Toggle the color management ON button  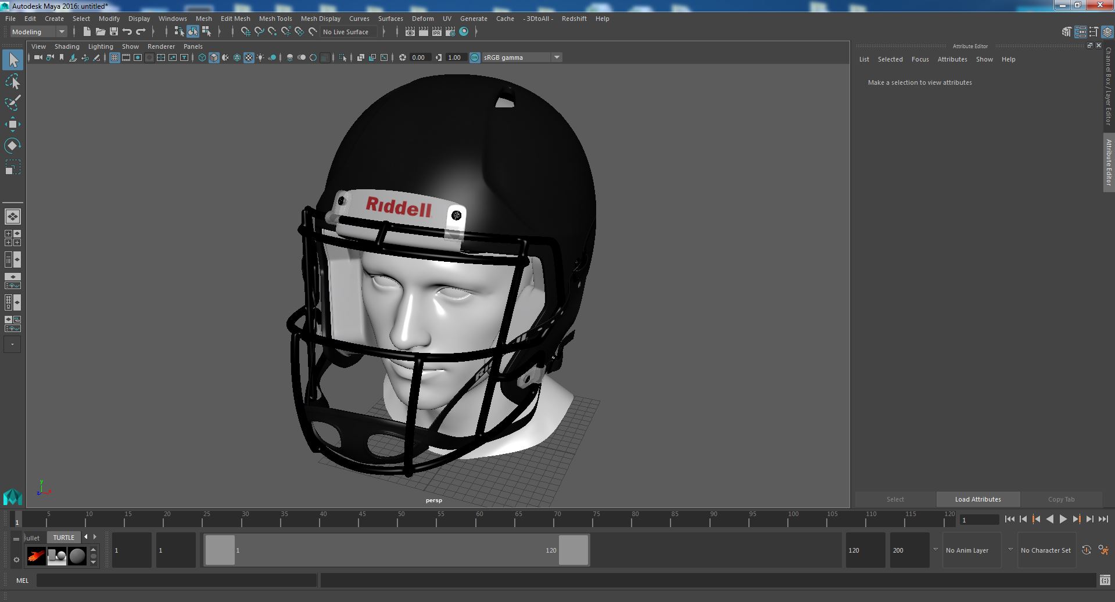pos(475,57)
